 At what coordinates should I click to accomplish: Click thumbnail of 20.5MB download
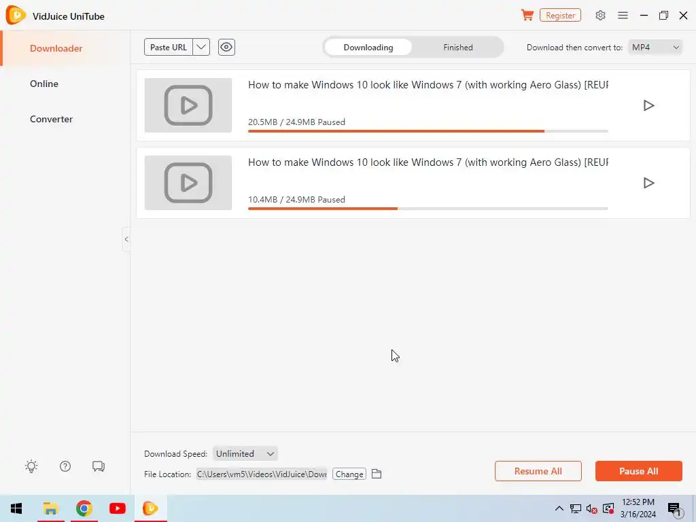pyautogui.click(x=188, y=105)
